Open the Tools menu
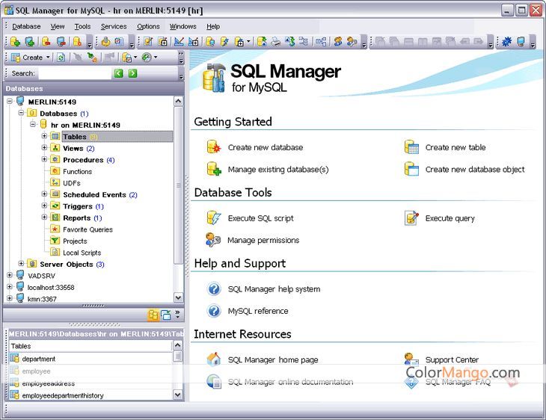Screen dimensions: 546x420 82,26
